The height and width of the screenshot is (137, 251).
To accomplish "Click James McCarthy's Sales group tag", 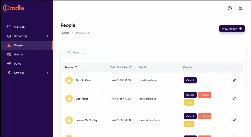I will pyautogui.click(x=189, y=124).
